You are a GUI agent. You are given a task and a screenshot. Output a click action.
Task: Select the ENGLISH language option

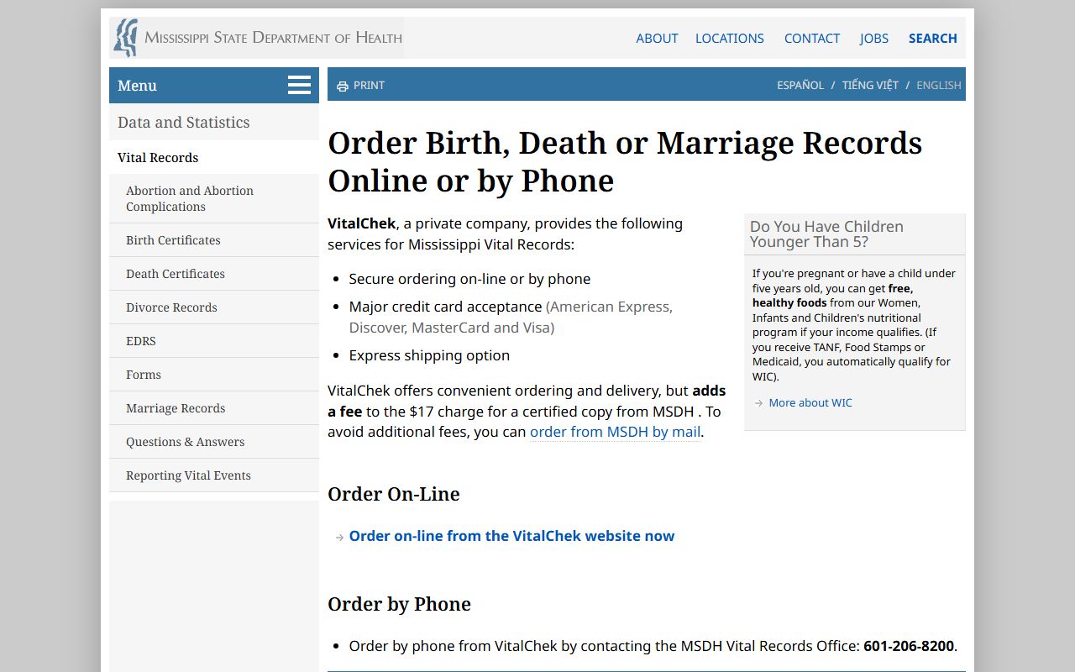pyautogui.click(x=939, y=85)
